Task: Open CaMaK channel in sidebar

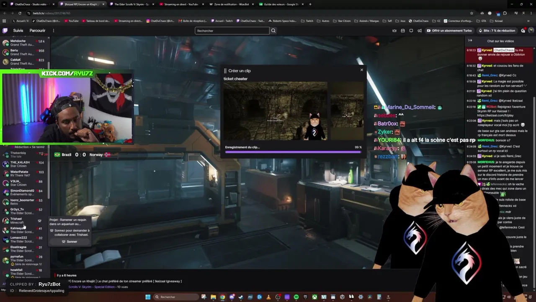Action: click(24, 62)
